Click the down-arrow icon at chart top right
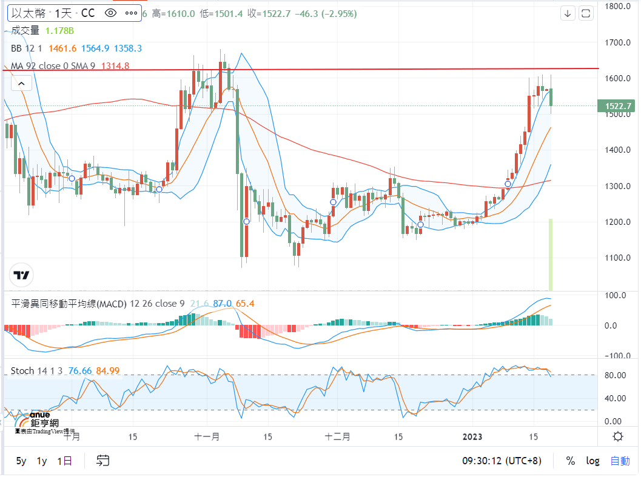Viewport: 641px width, 477px height. tap(568, 13)
